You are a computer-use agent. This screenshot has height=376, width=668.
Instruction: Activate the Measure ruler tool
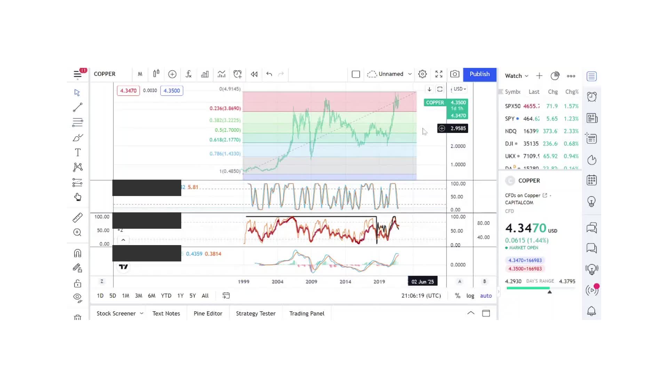coord(77,217)
